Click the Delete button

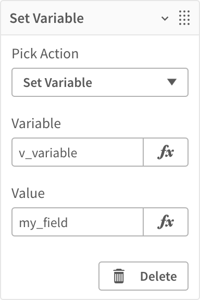[x=144, y=276]
